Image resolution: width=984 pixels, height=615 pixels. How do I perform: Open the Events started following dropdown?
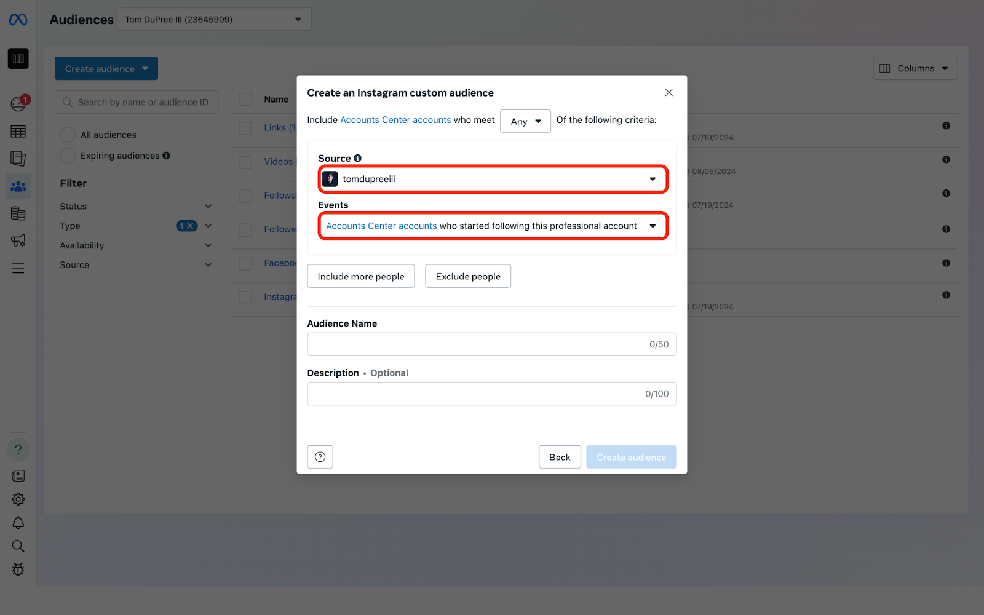click(x=493, y=226)
